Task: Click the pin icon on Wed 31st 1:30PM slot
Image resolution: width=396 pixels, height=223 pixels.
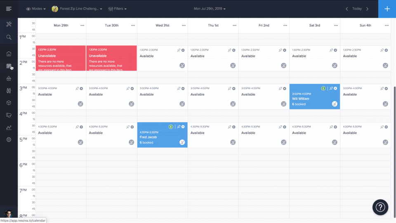Action: 179,50
